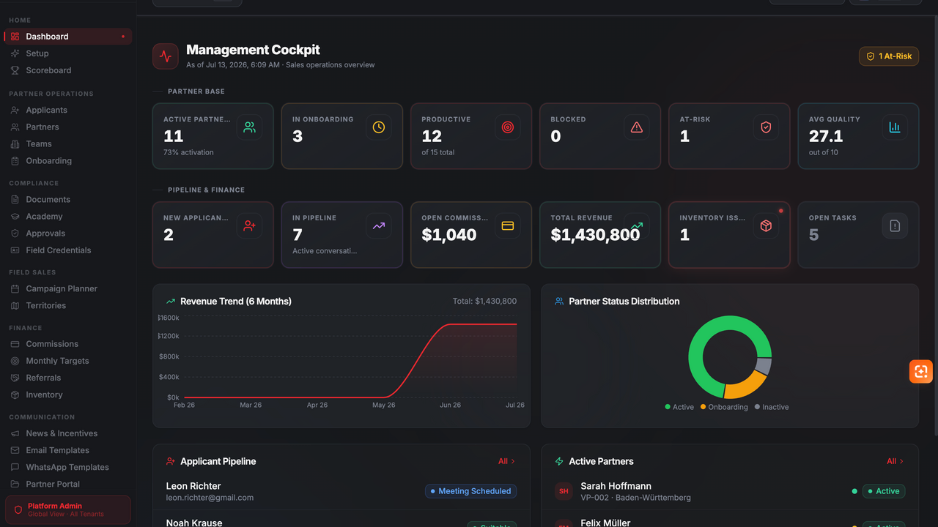Click the Documents sidebar icon
This screenshot has height=527, width=938.
point(15,199)
